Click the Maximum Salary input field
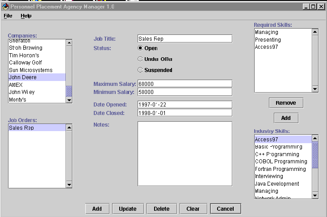Viewport: 327px width, 217px height. [x=184, y=84]
